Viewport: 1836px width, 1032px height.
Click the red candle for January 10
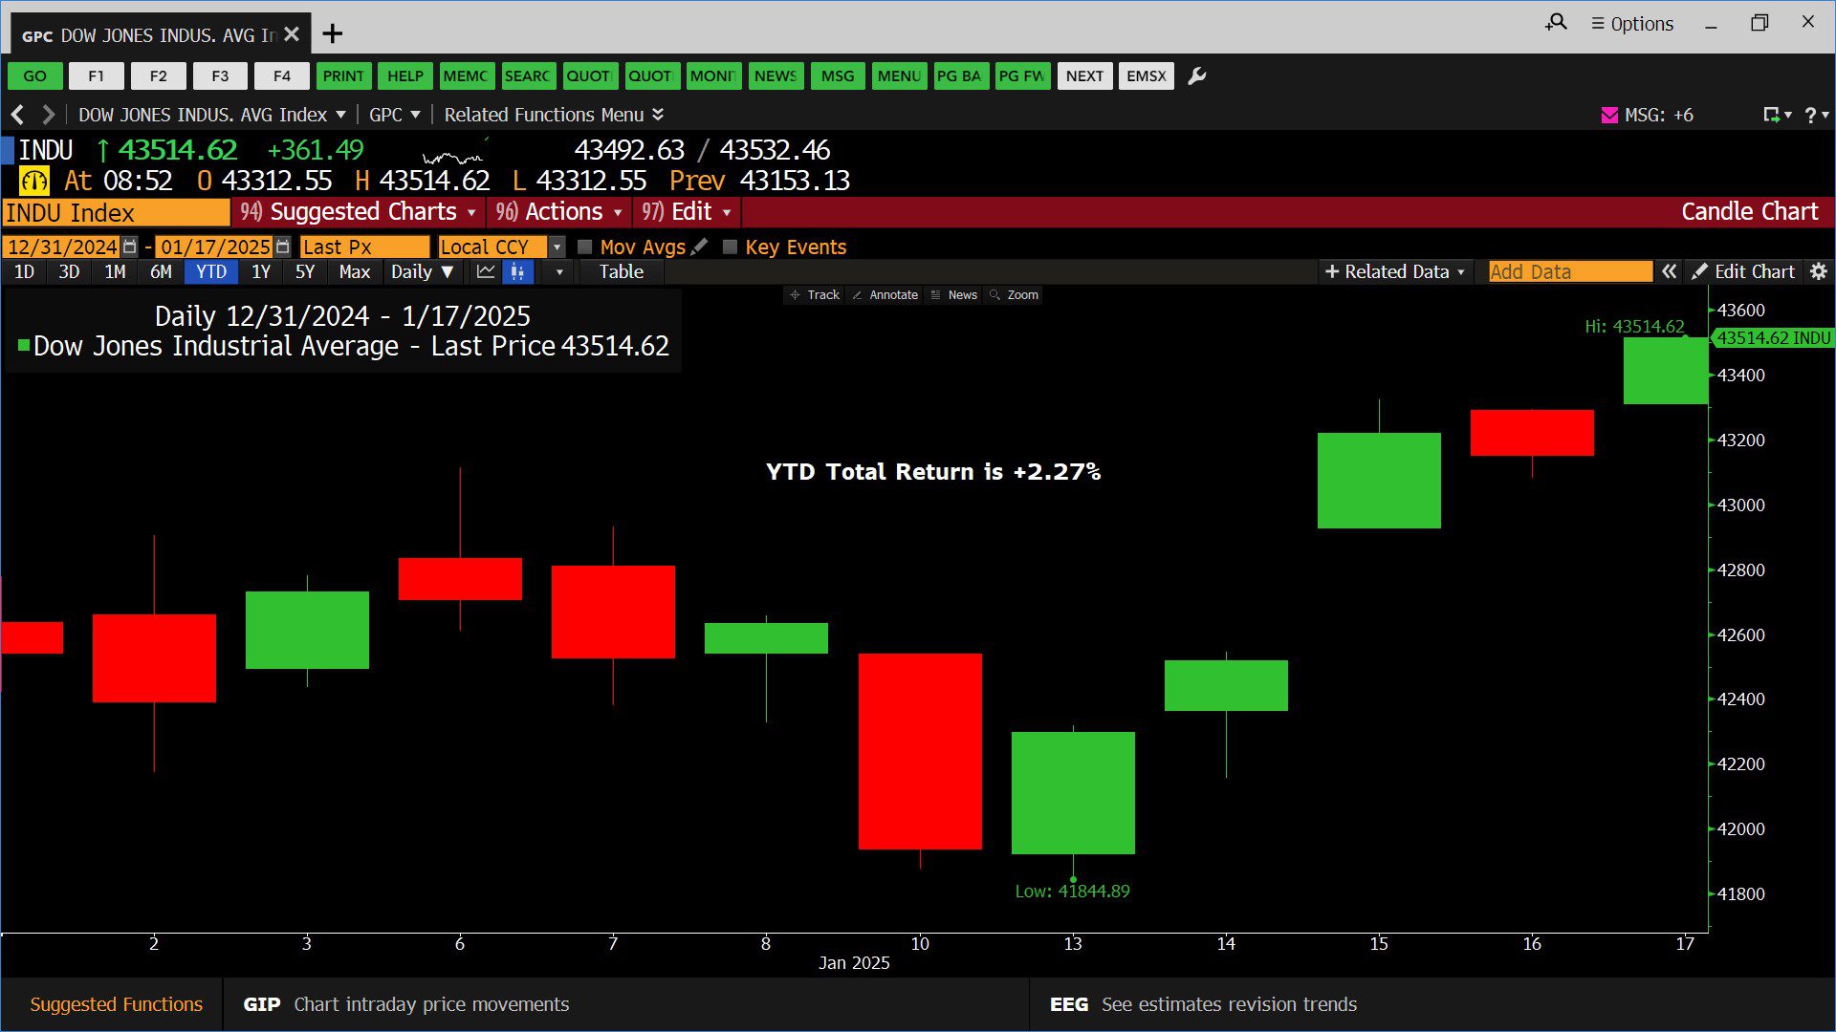pyautogui.click(x=920, y=751)
